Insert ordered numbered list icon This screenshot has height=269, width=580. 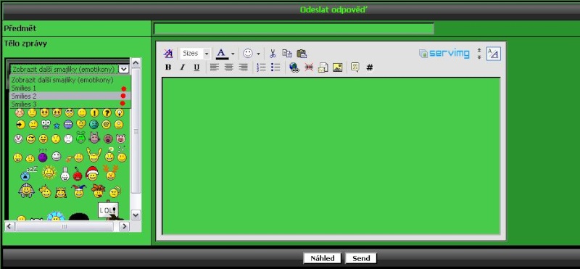261,67
